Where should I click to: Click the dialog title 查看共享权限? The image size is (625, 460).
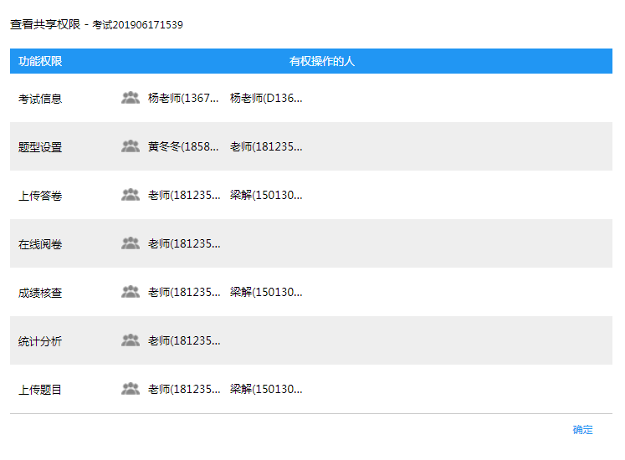point(44,25)
